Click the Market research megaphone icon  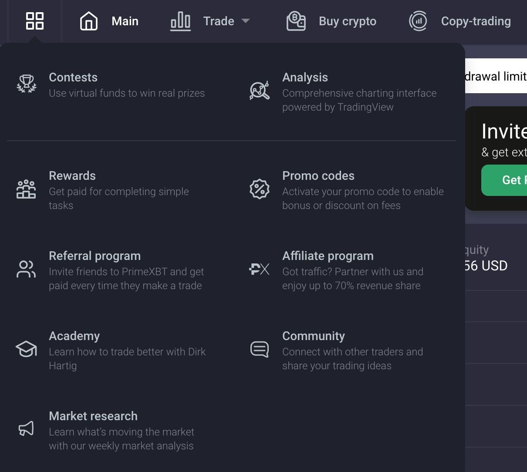tap(26, 428)
